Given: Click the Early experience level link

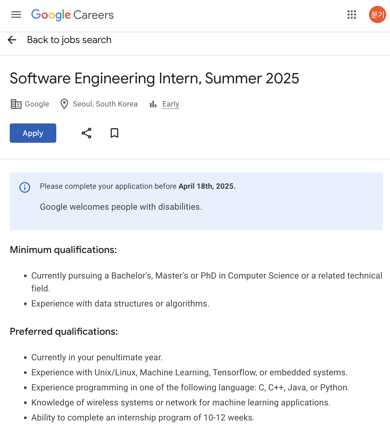Looking at the screenshot, I should click(171, 104).
